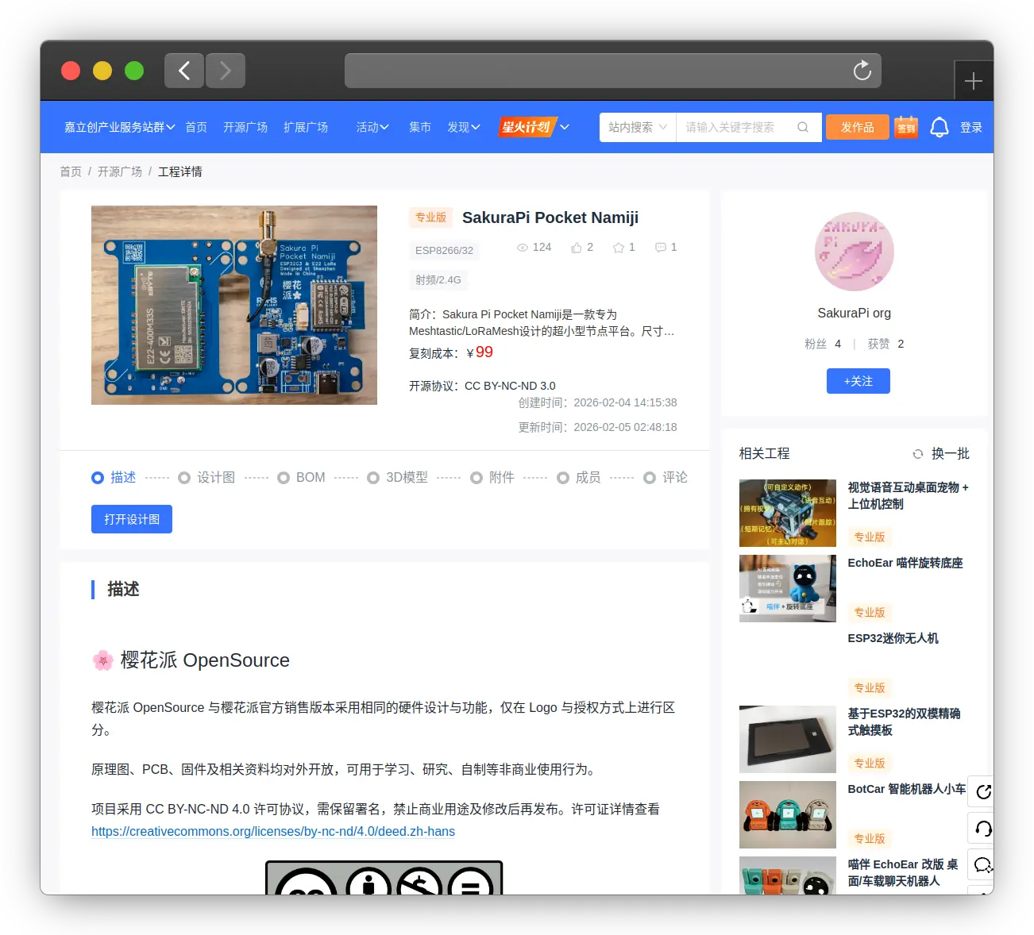The height and width of the screenshot is (935, 1034).
Task: Open the 开源广场 navigation item
Action: (245, 127)
